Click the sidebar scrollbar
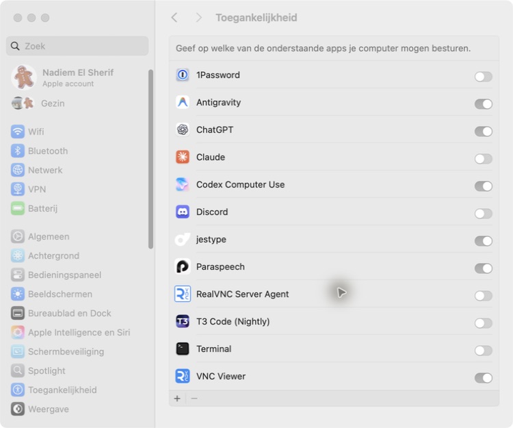 (x=150, y=159)
